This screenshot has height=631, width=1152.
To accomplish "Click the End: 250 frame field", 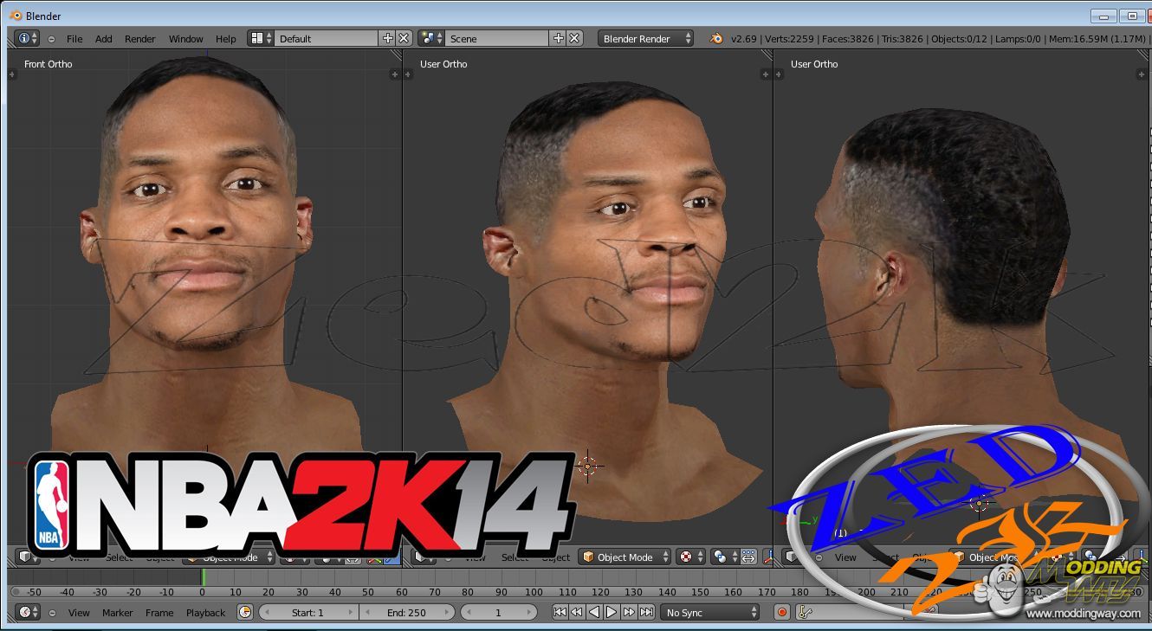I will pyautogui.click(x=406, y=613).
